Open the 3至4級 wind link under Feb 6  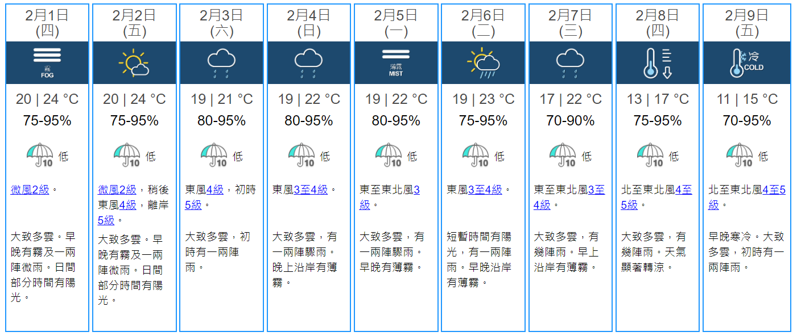(x=485, y=190)
